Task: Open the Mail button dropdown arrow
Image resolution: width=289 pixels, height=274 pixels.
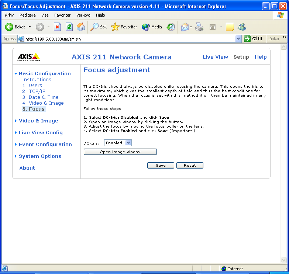Action: click(191, 27)
